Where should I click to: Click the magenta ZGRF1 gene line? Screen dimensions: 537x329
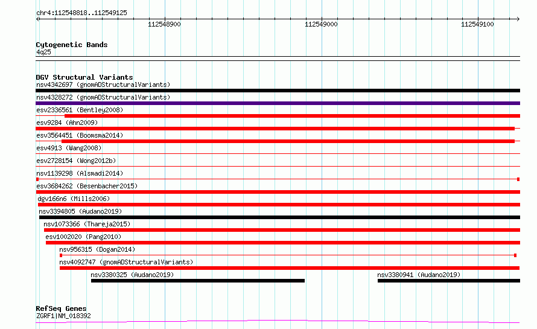[278, 321]
